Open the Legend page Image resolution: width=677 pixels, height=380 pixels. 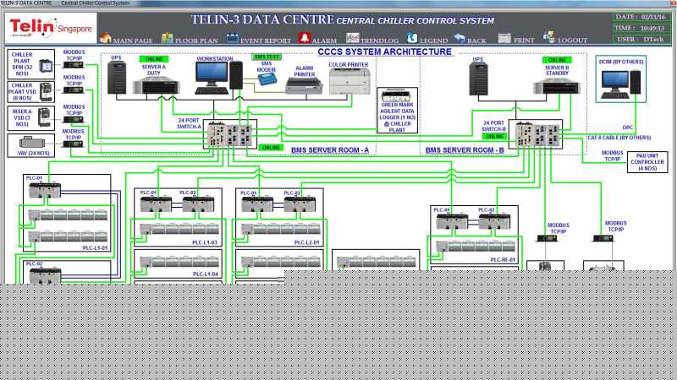(412, 38)
